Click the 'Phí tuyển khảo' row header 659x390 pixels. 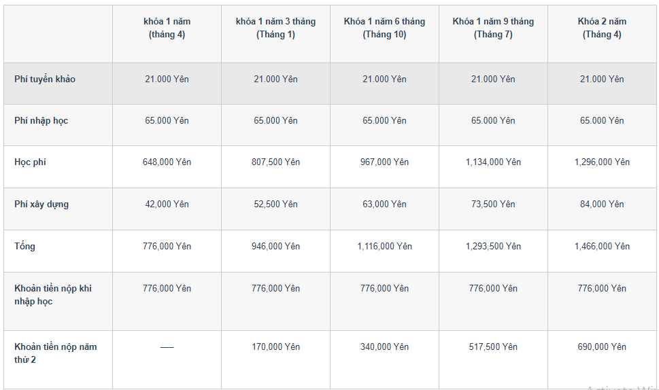click(x=45, y=79)
